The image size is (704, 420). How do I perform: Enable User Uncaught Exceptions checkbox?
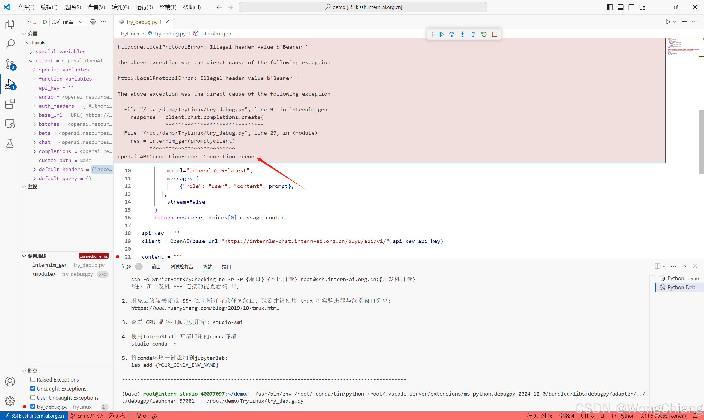tap(33, 397)
